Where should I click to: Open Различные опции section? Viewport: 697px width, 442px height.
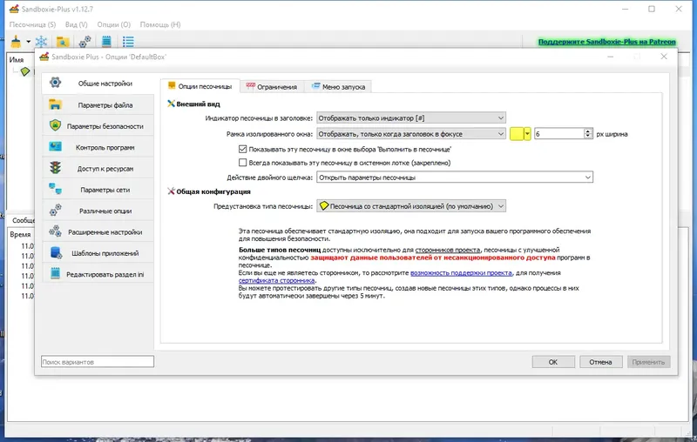pyautogui.click(x=98, y=211)
